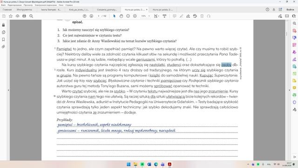The image size is (298, 168).
Task: Open the Окно menu
Action: coord(61,5)
